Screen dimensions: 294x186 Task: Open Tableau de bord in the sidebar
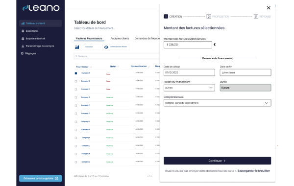41,23
